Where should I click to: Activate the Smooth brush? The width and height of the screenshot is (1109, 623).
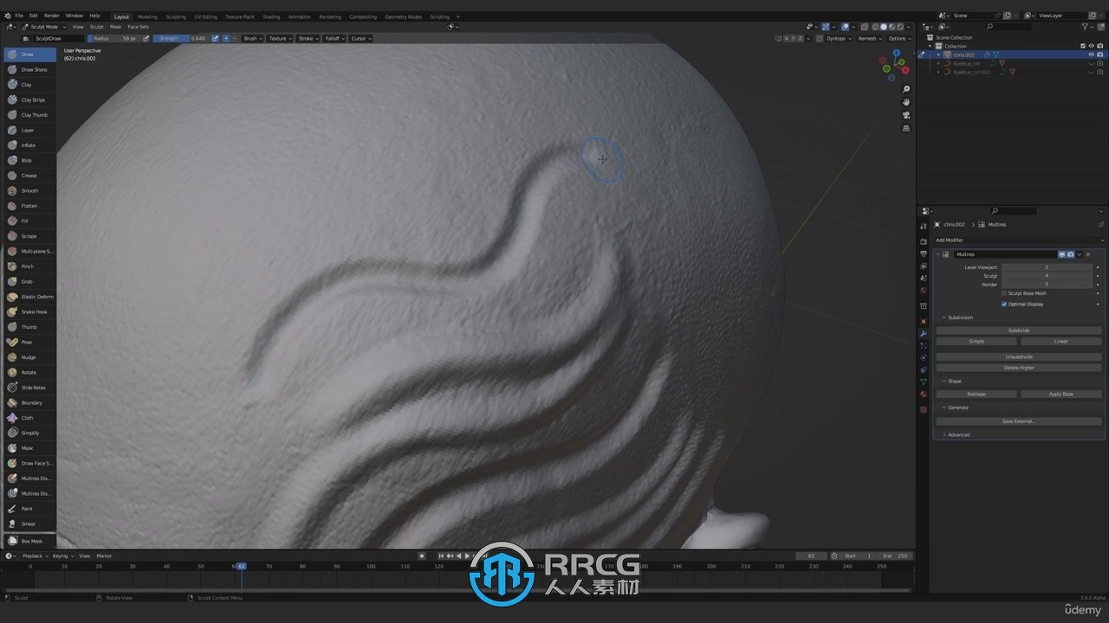coord(30,190)
